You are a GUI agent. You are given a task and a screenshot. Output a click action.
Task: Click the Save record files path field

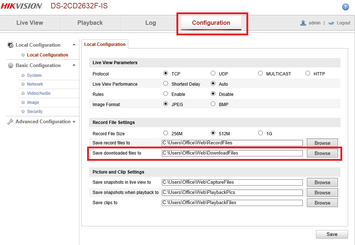click(232, 143)
